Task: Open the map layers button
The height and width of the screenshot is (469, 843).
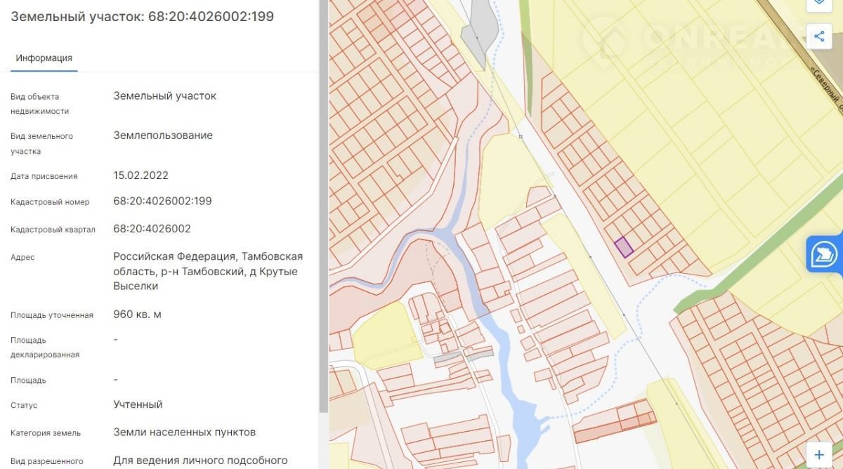Action: pos(819,4)
